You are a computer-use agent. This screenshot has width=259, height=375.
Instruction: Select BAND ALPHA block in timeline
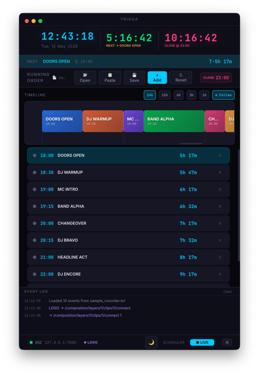174,121
